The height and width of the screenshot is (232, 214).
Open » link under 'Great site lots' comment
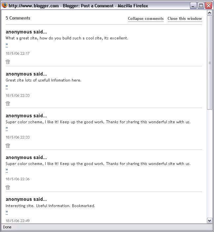(x=7, y=86)
